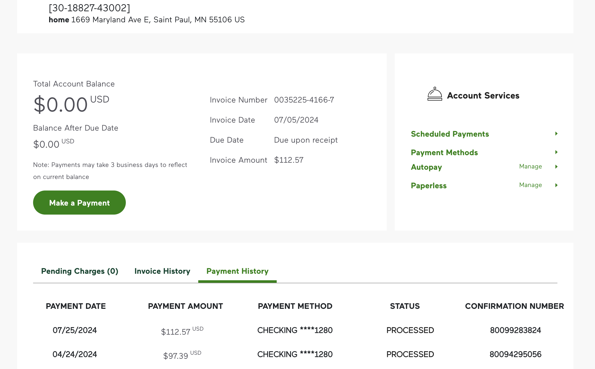Switch to Pending Charges (0) tab
The image size is (595, 369).
[79, 271]
